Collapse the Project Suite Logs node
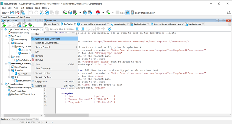232x124 pixels. [x=2, y=84]
